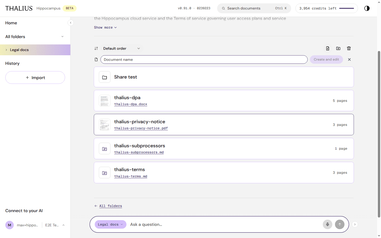Click the page vertical scrollbar

379,134
